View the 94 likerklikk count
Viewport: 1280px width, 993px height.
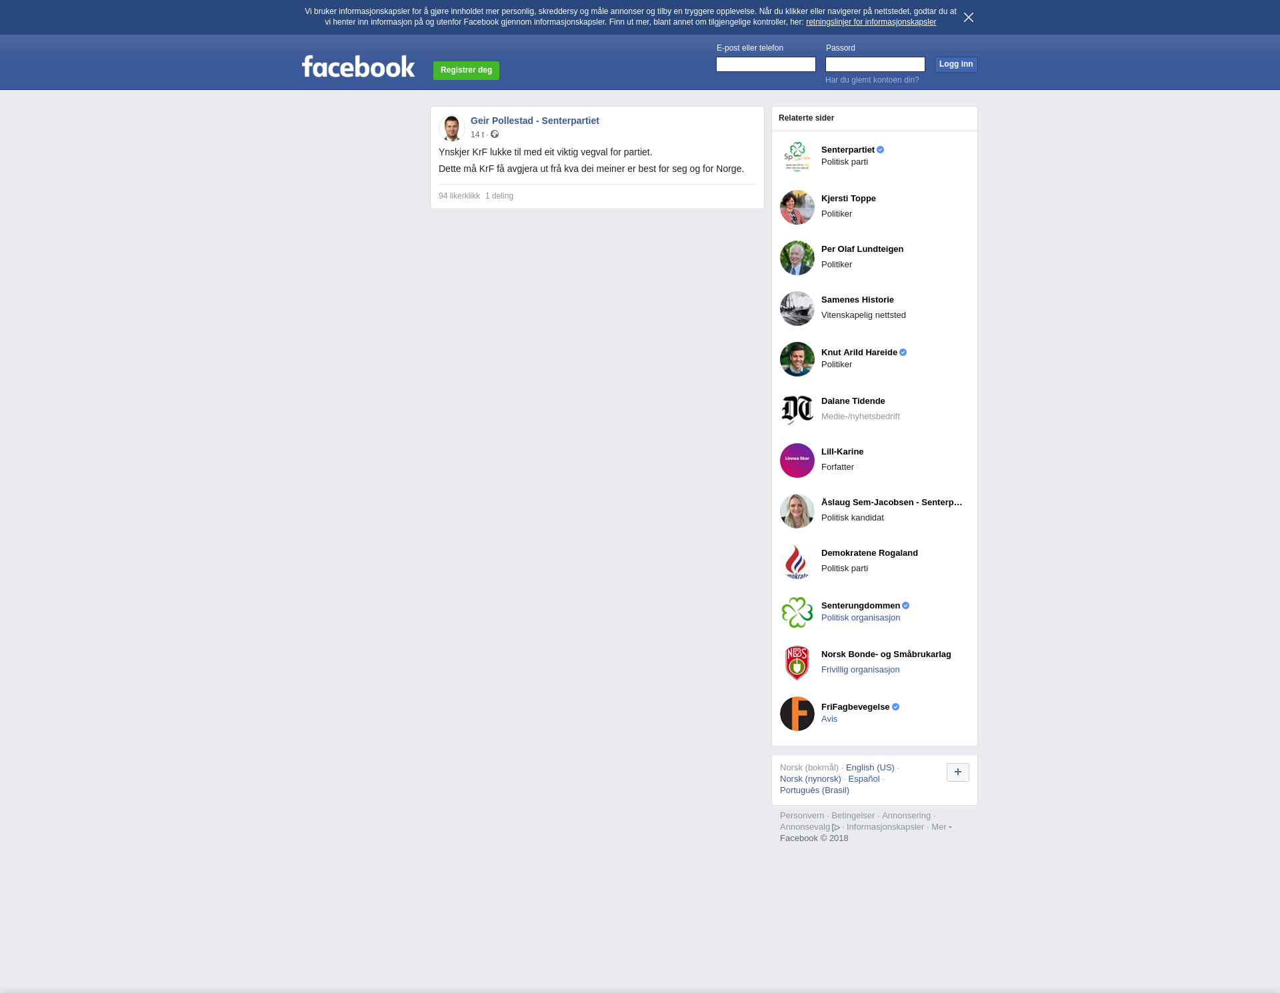[459, 196]
